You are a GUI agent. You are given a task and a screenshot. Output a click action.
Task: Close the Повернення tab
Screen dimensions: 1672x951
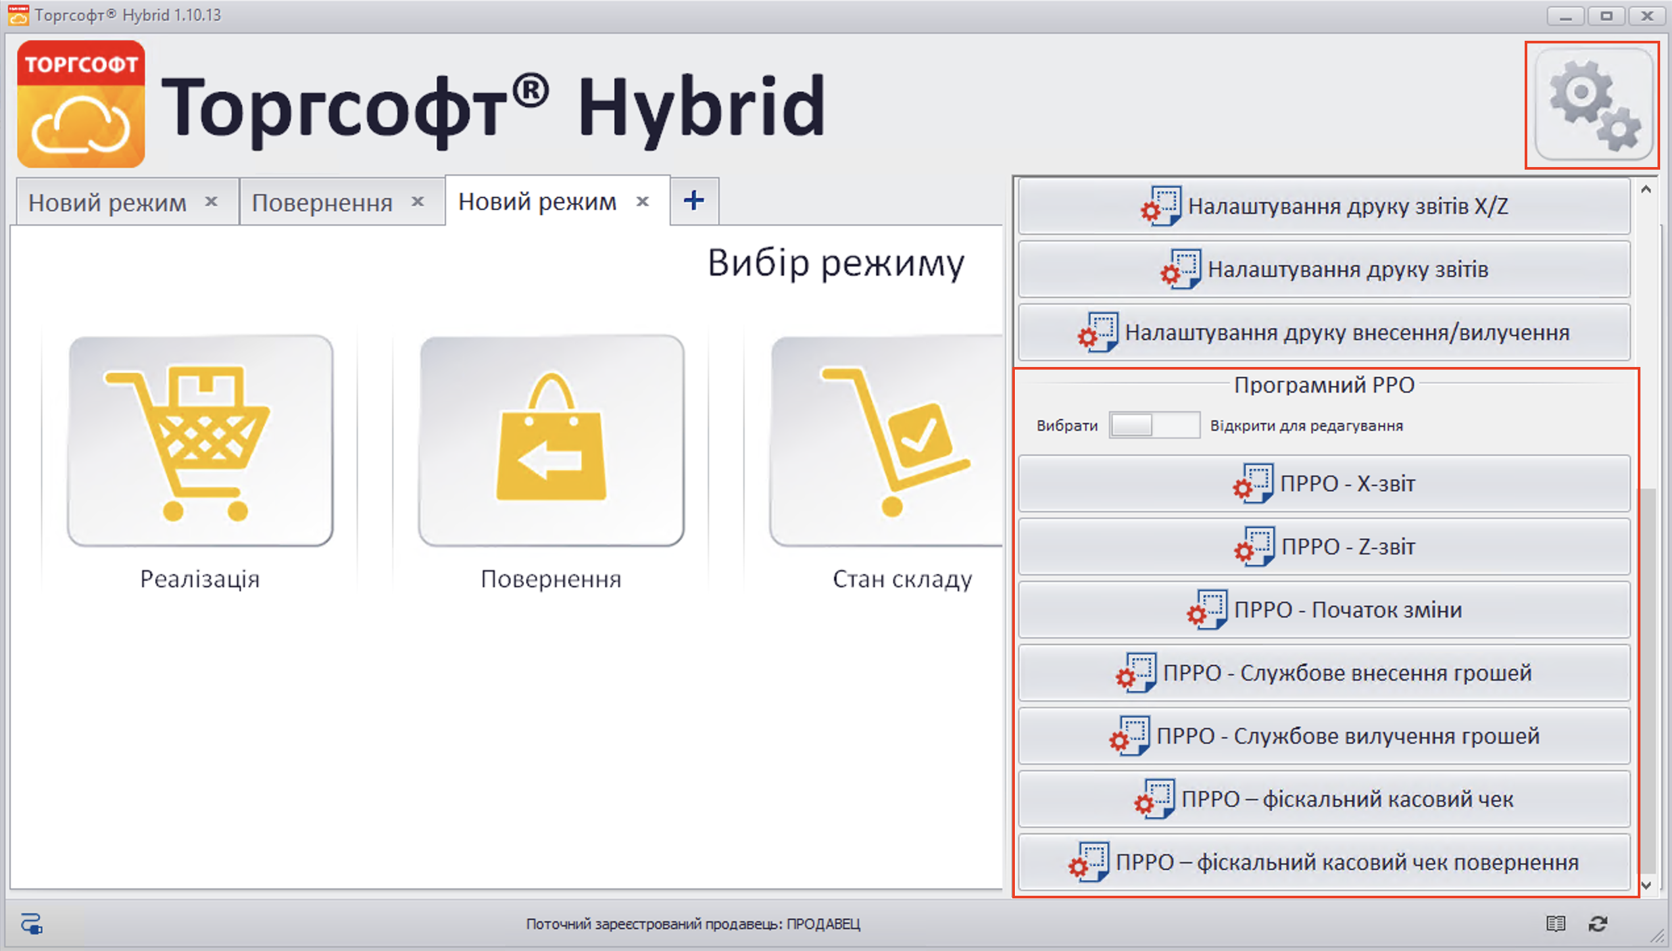(418, 202)
